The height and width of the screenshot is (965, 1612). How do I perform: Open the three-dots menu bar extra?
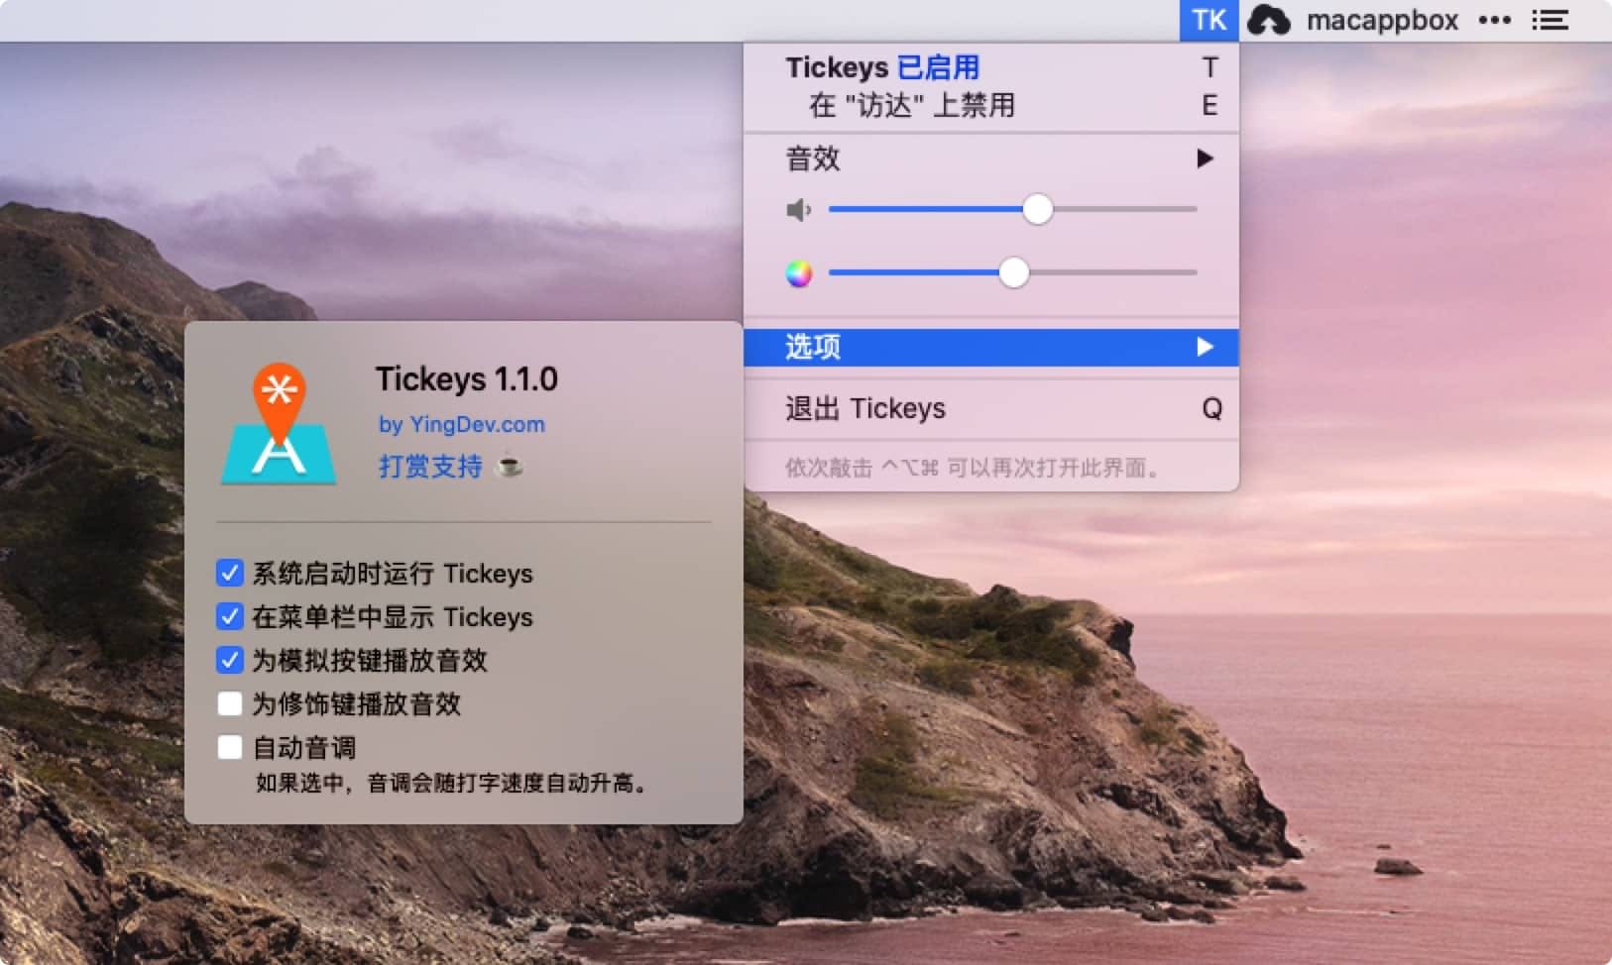1494,21
